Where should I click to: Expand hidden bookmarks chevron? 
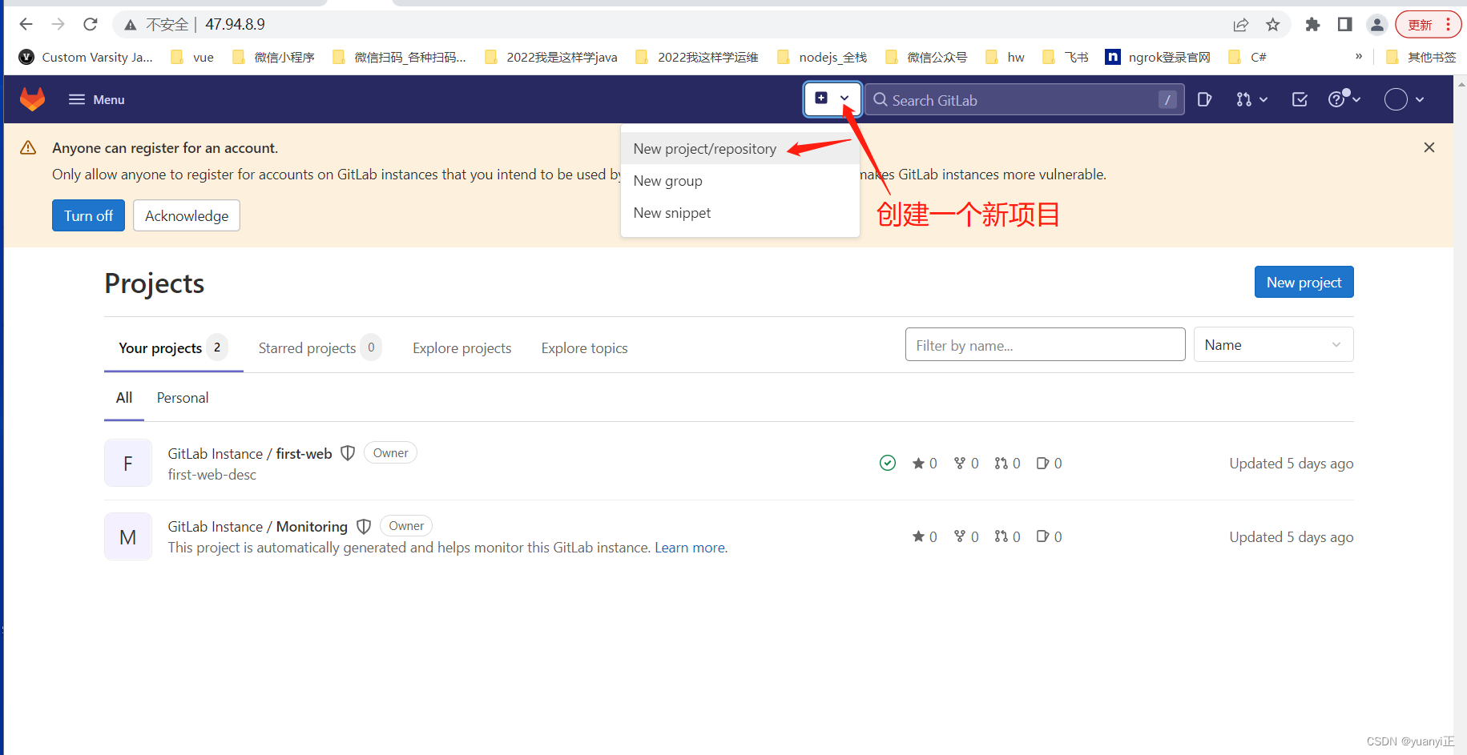coord(1359,56)
